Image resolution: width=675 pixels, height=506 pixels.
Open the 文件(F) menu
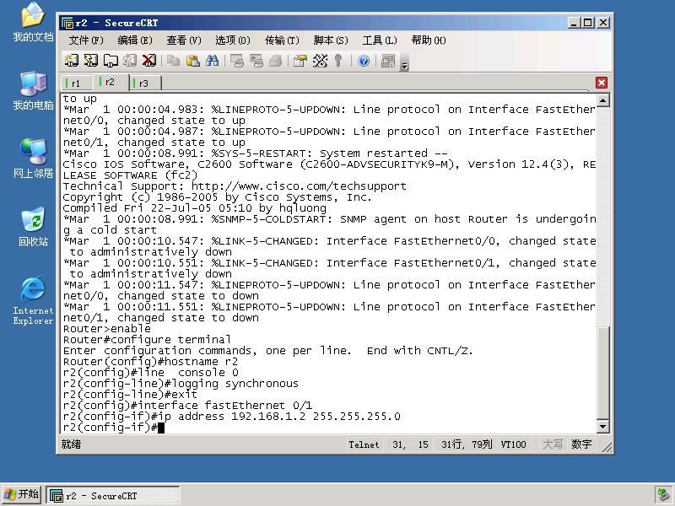click(x=86, y=40)
